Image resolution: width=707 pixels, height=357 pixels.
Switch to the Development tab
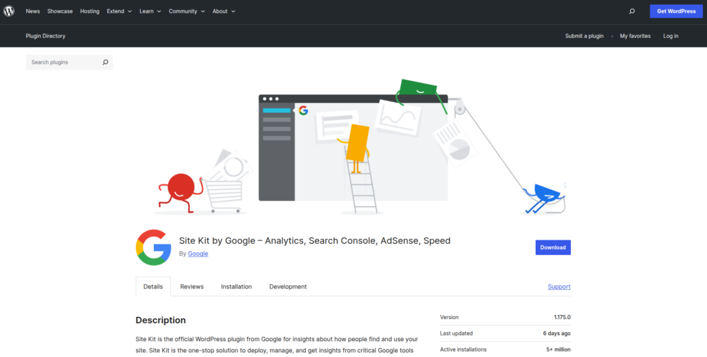[x=288, y=287]
